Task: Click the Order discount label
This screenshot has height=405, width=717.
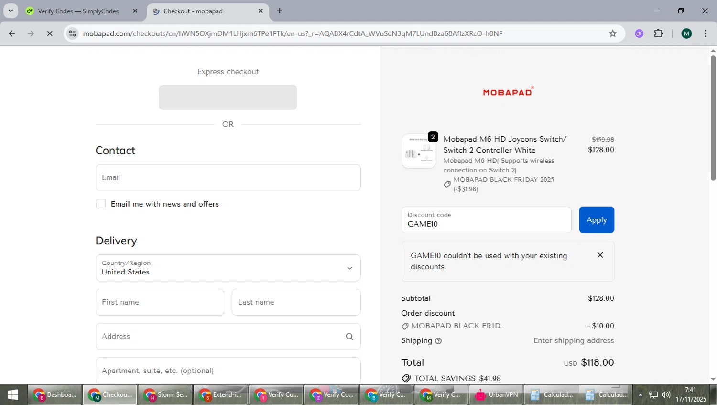Action: point(428,313)
